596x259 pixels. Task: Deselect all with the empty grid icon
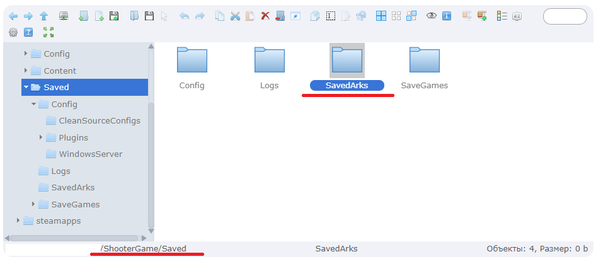pos(396,16)
